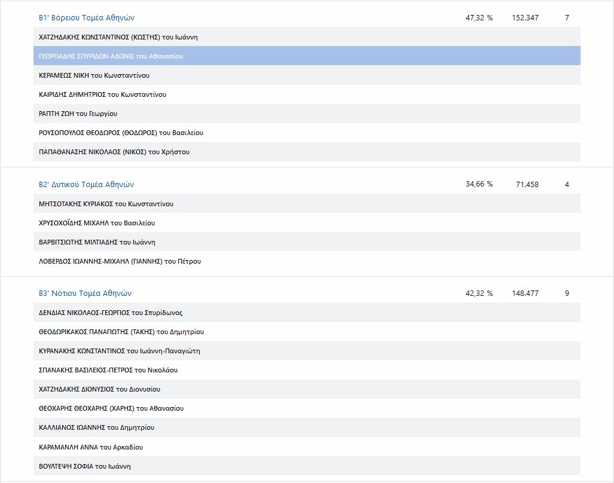Choose the ΡΑΠΤΗ ΖΩΗ candidate row
Viewport: 614px width, 483px height.
click(78, 114)
